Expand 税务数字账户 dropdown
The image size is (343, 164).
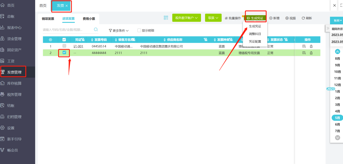[x=186, y=18]
